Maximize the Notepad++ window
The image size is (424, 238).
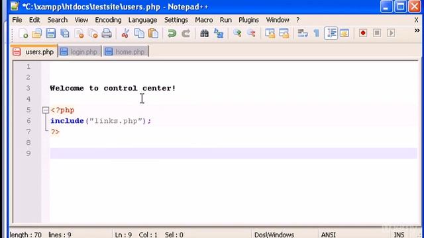400,7
